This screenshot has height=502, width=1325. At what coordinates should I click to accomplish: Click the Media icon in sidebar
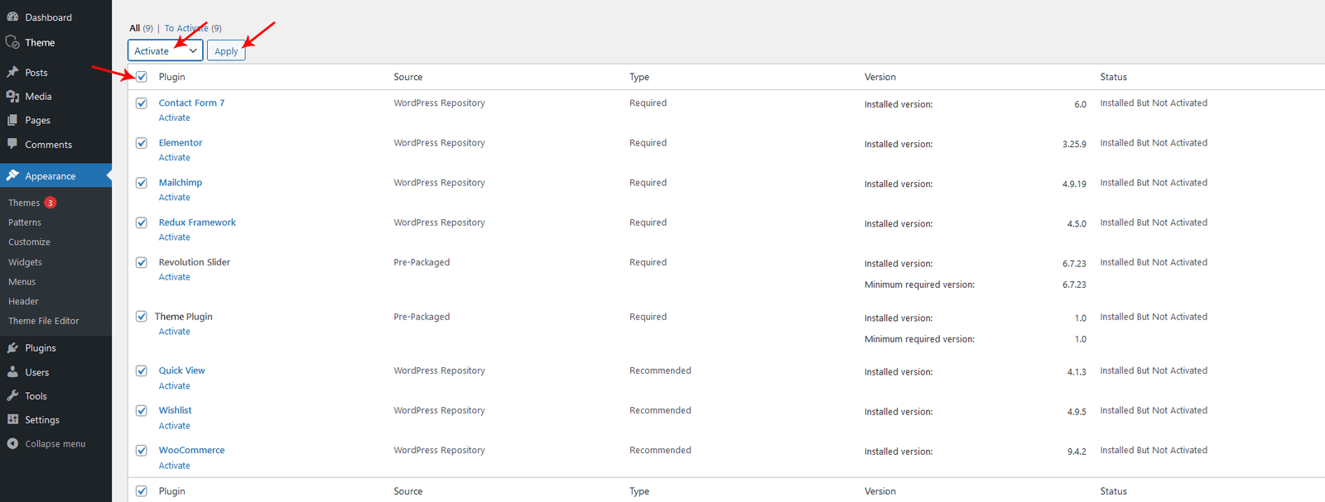(x=12, y=96)
